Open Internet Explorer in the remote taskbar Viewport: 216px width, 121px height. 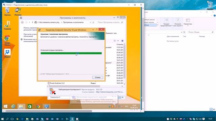point(13,107)
